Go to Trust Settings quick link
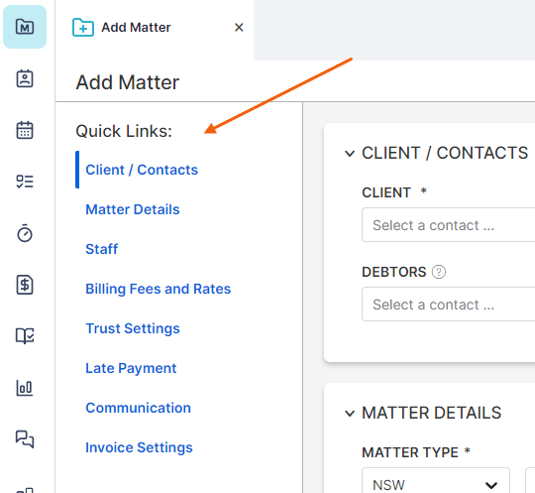 (x=133, y=328)
